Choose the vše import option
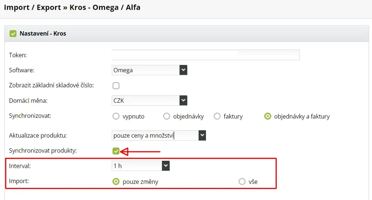The image size is (372, 200). point(242,182)
